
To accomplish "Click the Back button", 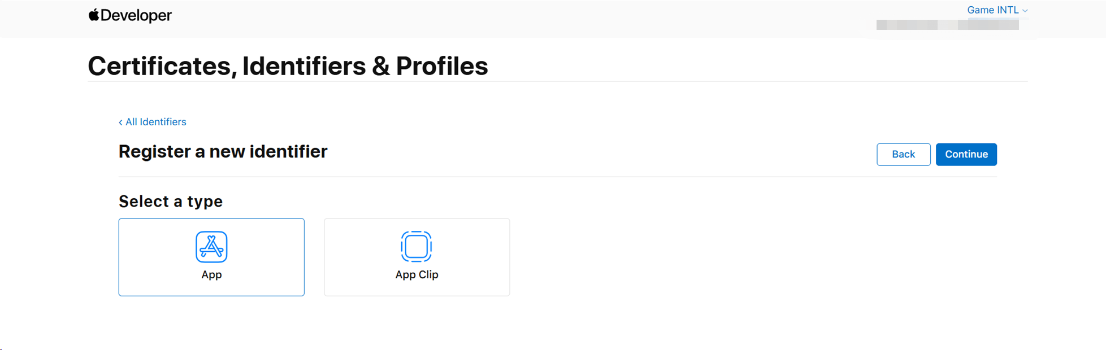I will [x=903, y=154].
